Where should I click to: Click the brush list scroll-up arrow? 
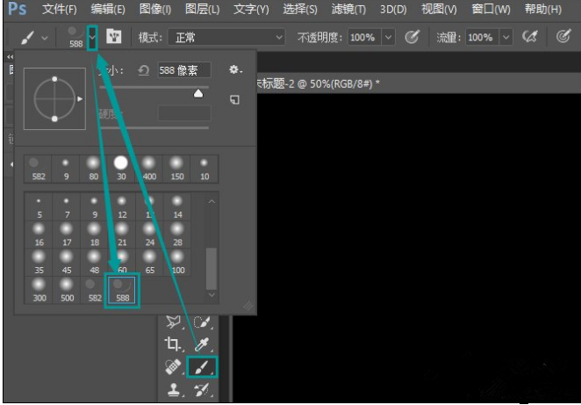(212, 201)
